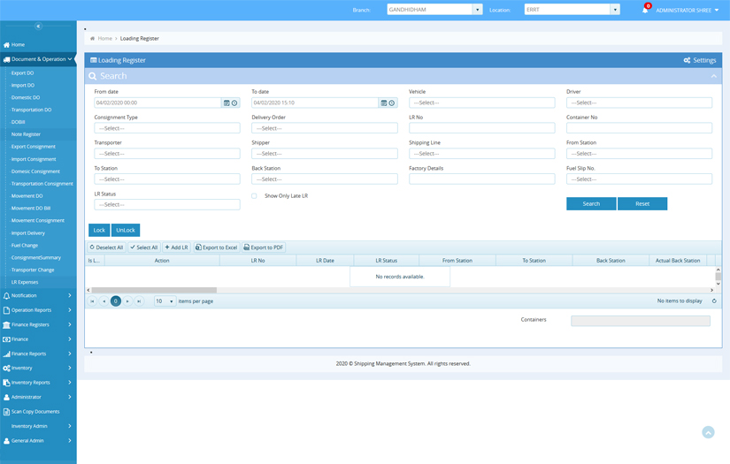
Task: Collapse the sidebar with the arrow icon
Action: 38,26
